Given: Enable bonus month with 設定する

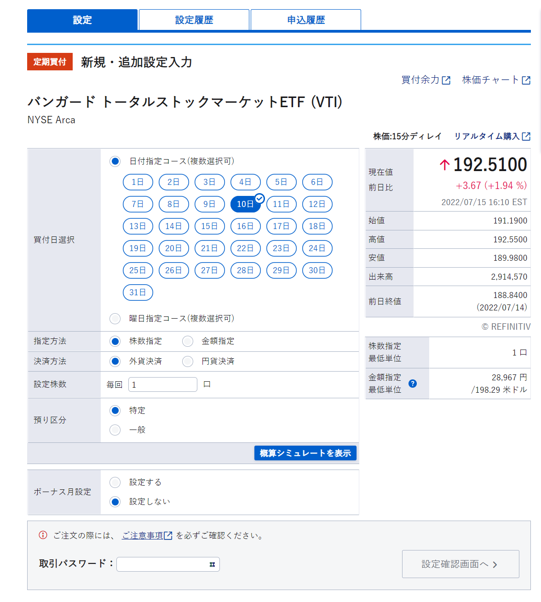Looking at the screenshot, I should (115, 482).
